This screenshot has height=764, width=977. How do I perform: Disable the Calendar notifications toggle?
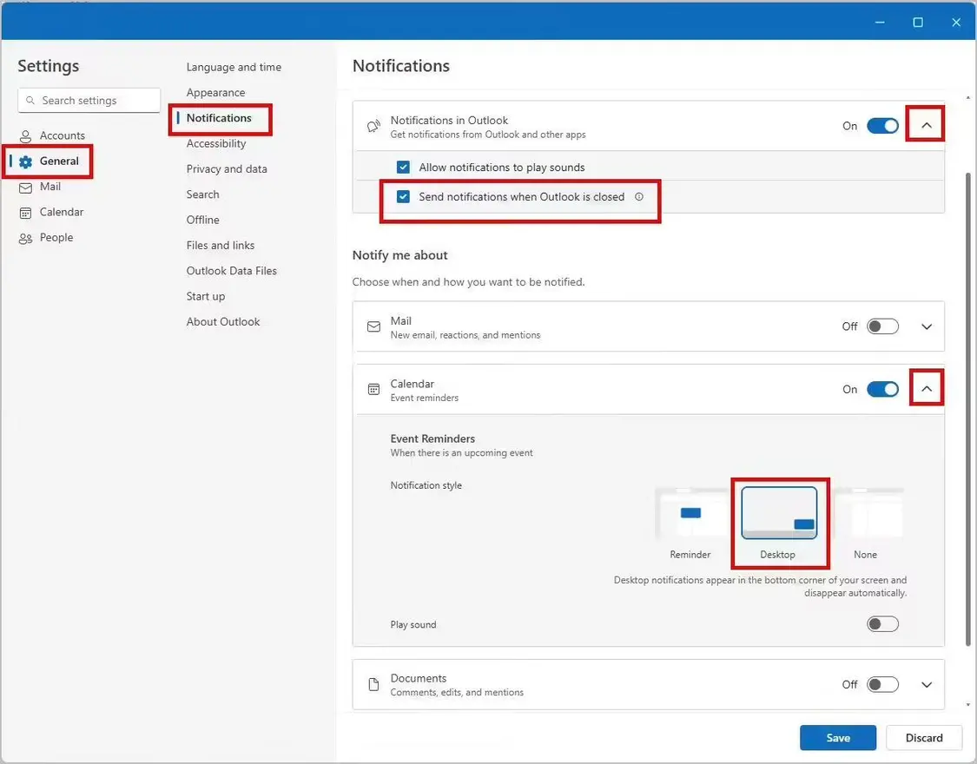tap(882, 389)
